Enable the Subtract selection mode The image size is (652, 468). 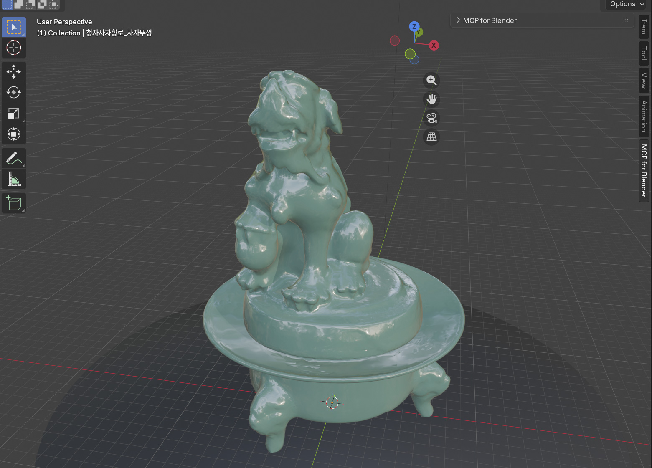point(30,5)
